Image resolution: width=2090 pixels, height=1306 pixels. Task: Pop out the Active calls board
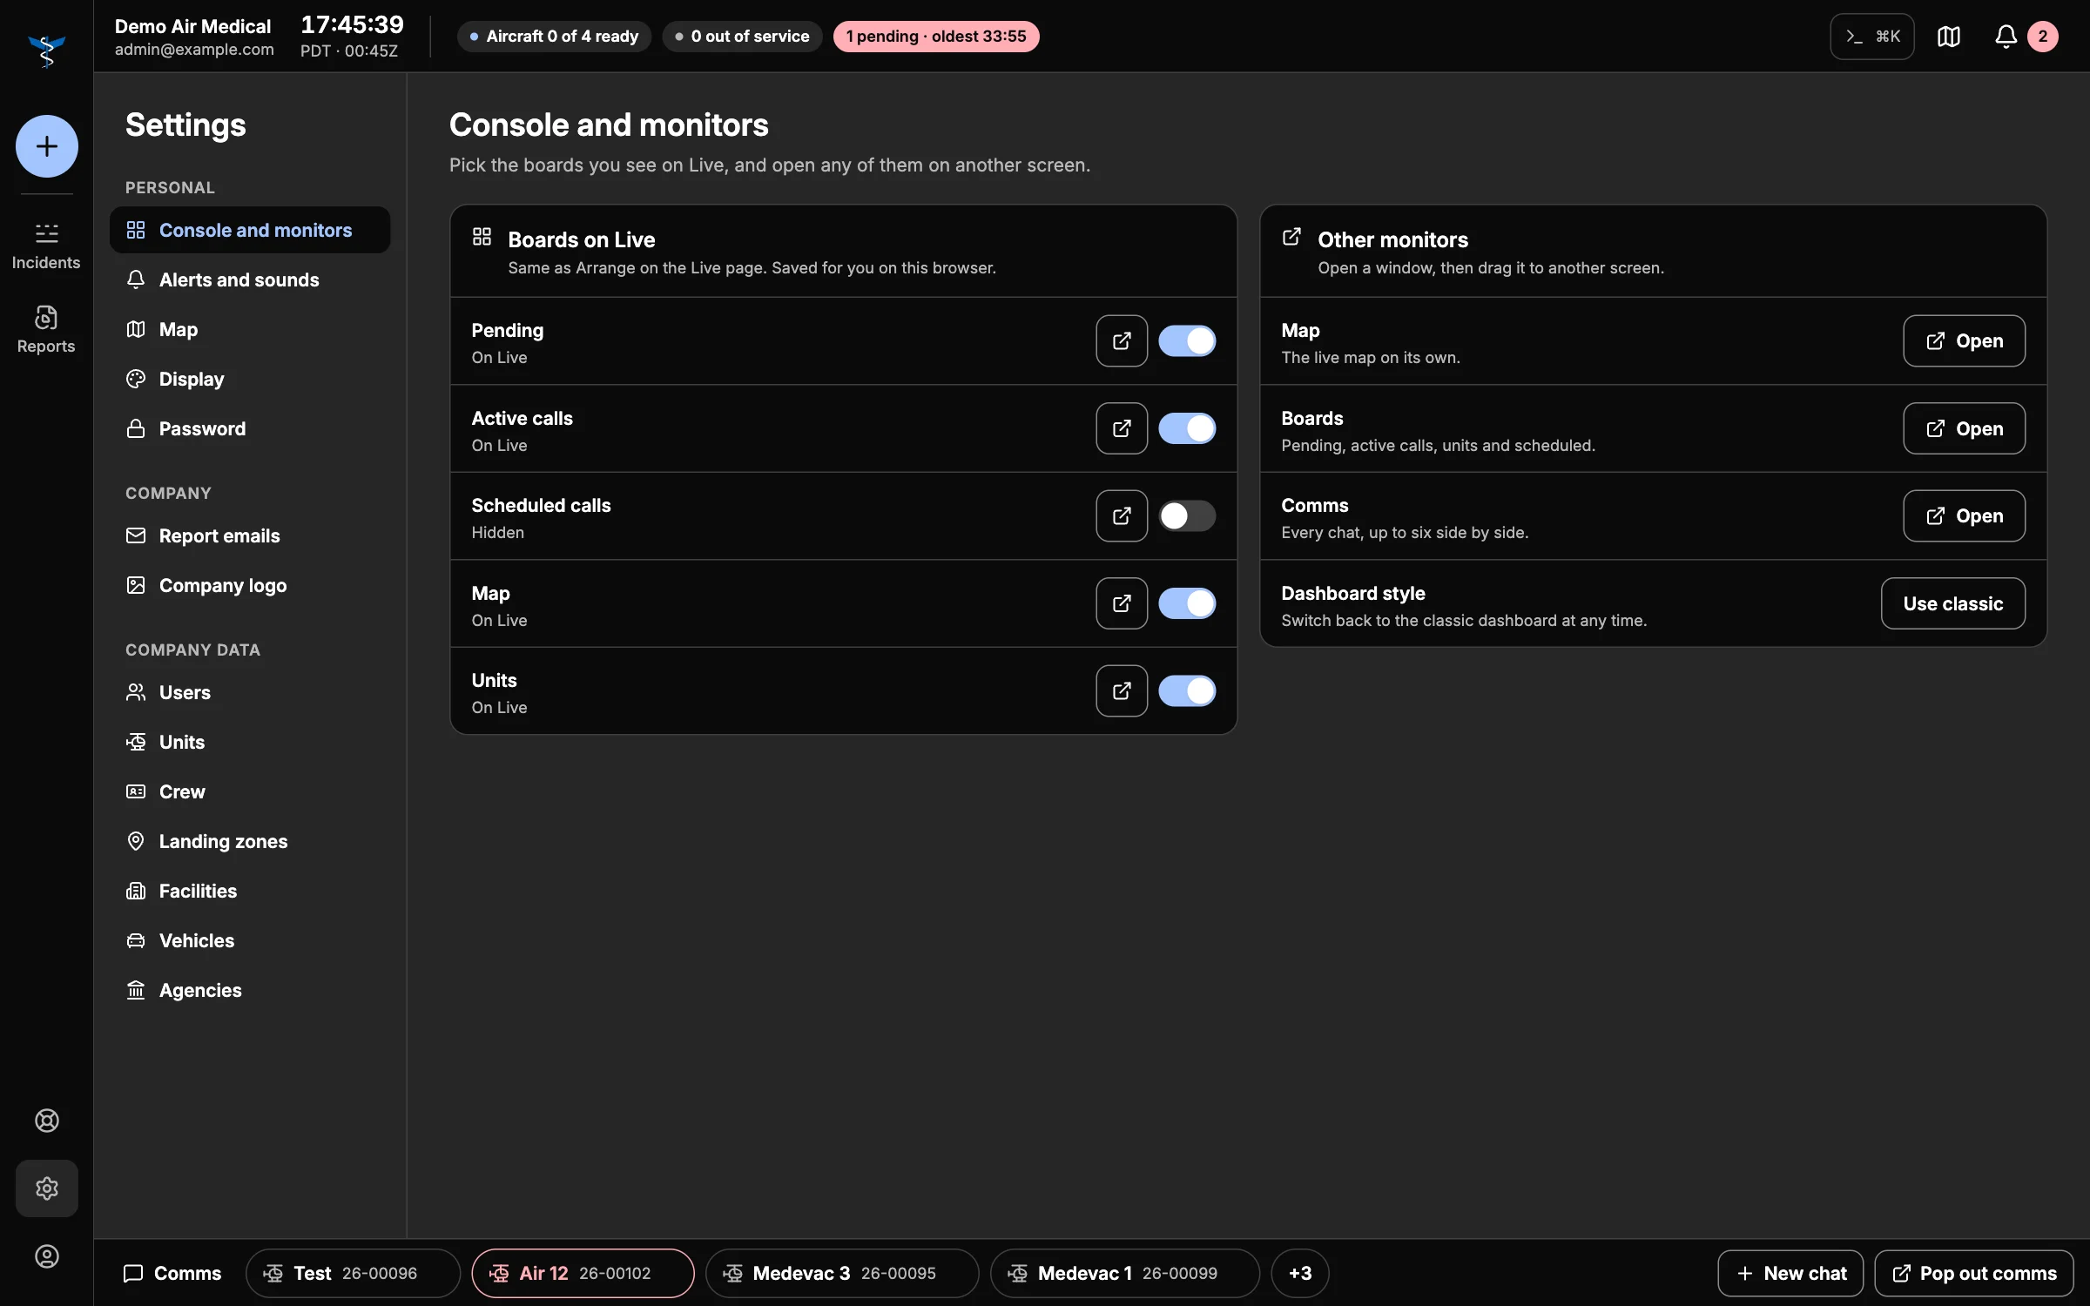click(x=1122, y=428)
